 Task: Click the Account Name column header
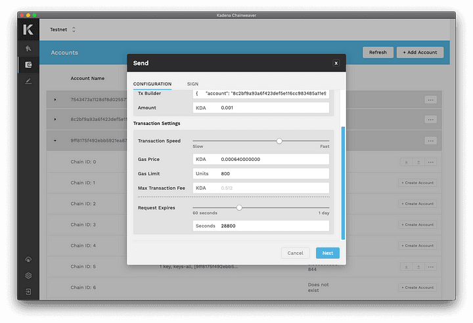pos(87,78)
